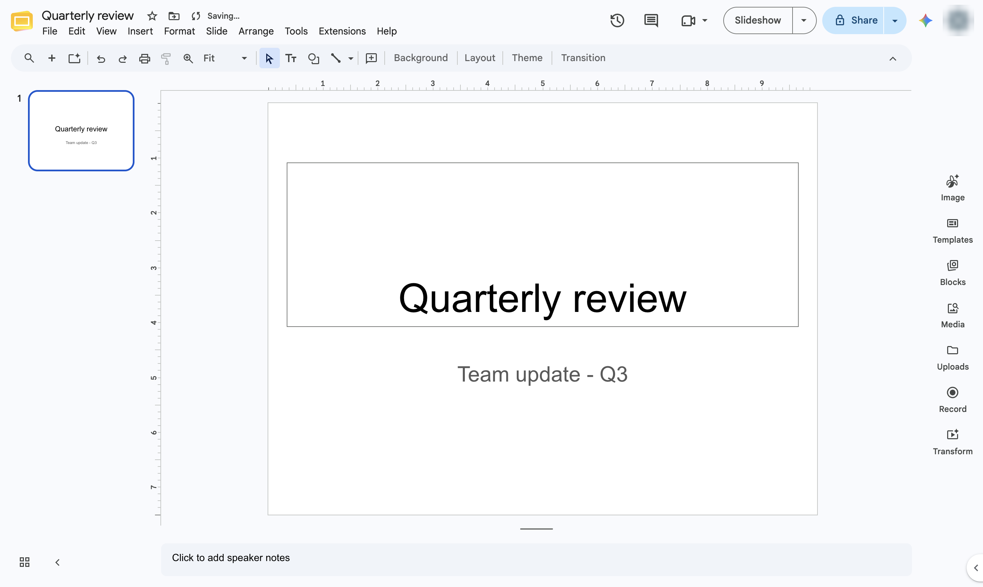Collapse the slide filmstrip panel

(57, 562)
